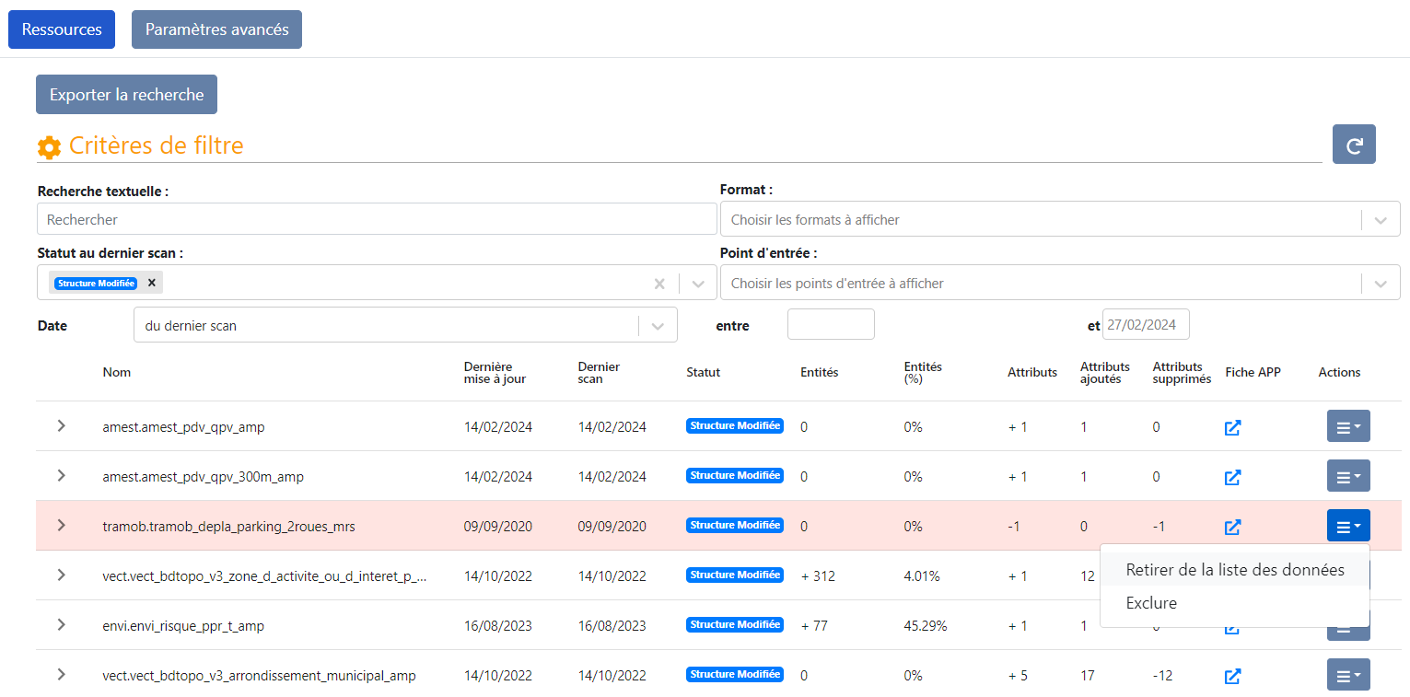Open actions menu for amest.amest_pdv_qpv_300m_amp
This screenshot has width=1410, height=697.
pos(1348,476)
